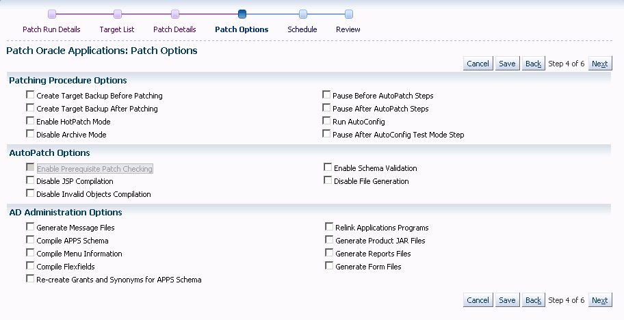The width and height of the screenshot is (624, 320).
Task: Enable Create Target Backup Before Patching
Action: pyautogui.click(x=30, y=94)
